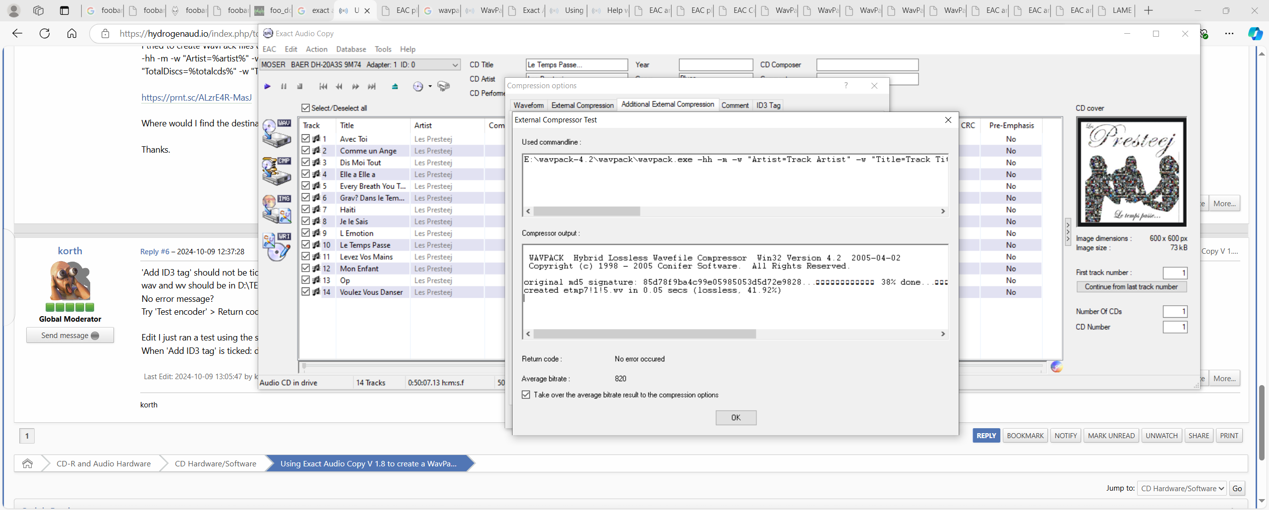
Task: Click the IMG copy image icon
Action: pos(277,209)
